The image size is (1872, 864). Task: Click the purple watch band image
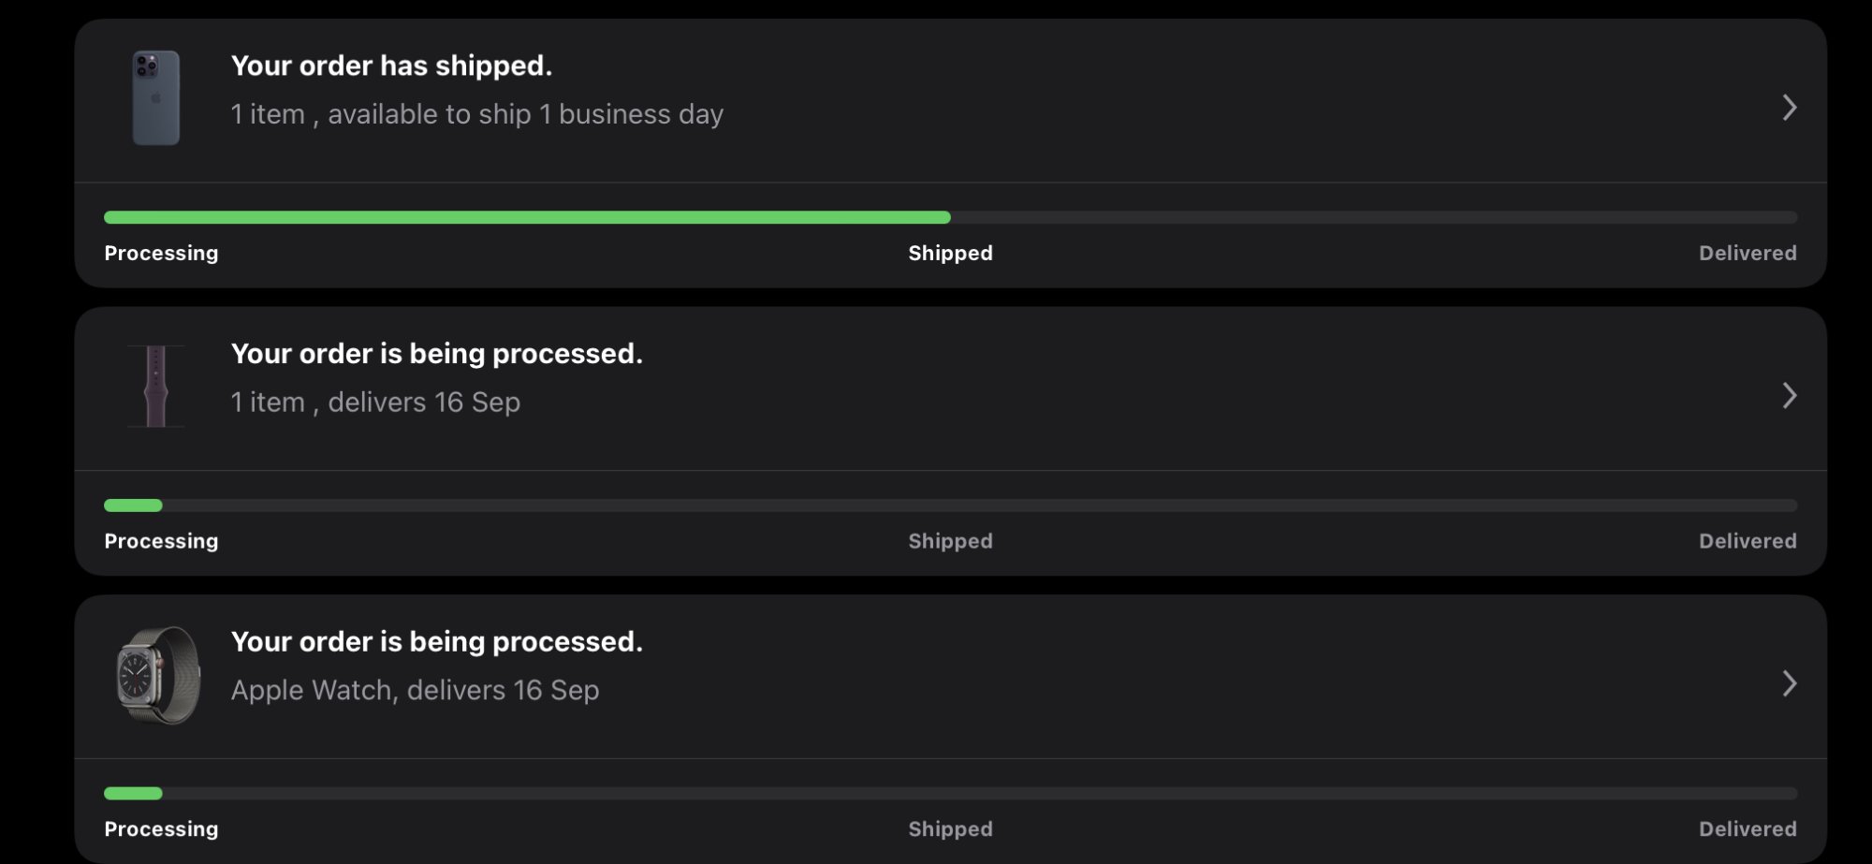tap(155, 386)
